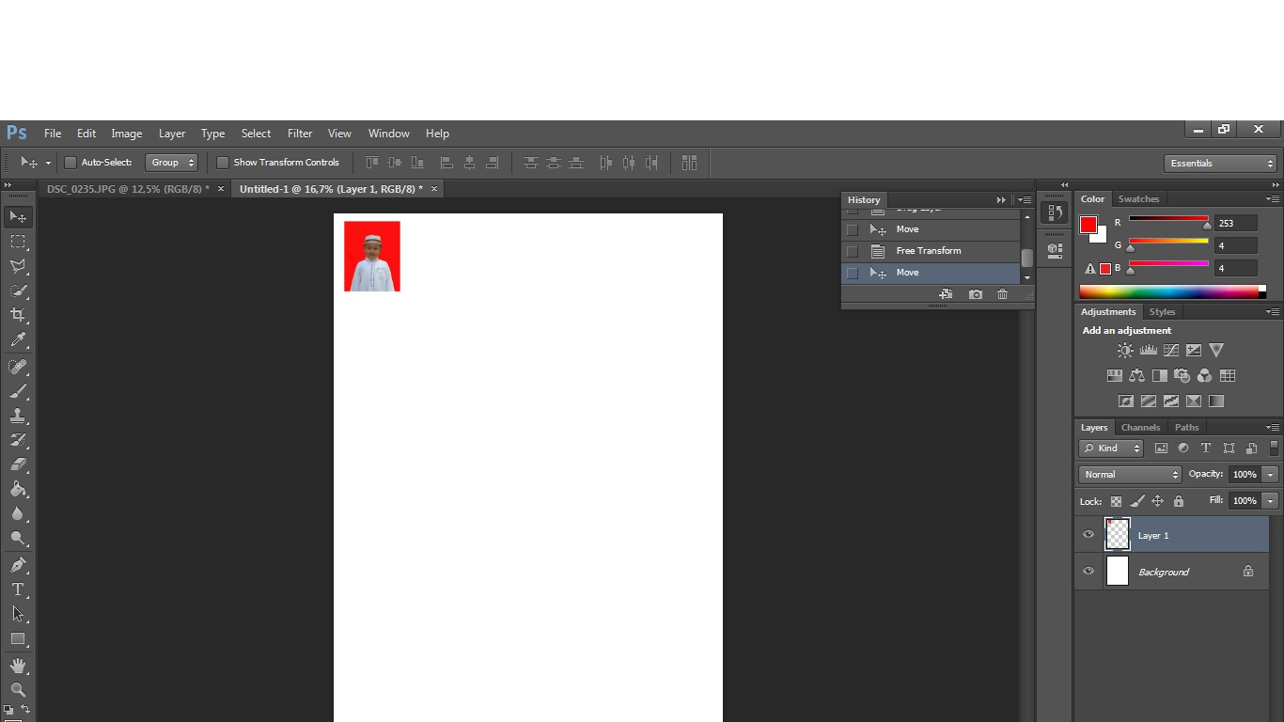Click the G channel slider in Color panel

[x=1168, y=243]
